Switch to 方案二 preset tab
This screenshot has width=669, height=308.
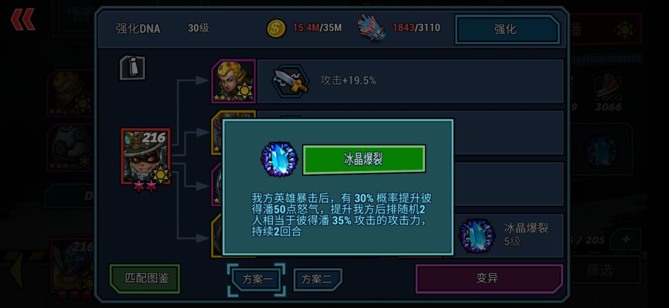[318, 280]
